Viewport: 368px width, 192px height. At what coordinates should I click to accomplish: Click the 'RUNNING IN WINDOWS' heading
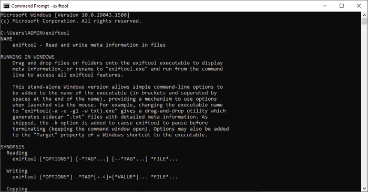(27, 57)
